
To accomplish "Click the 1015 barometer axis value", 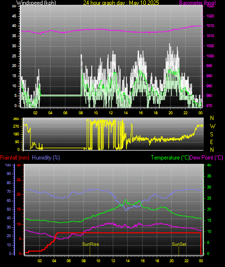I will pyautogui.click(x=210, y=26).
